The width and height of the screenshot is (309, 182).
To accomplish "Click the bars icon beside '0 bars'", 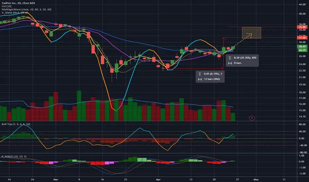I will click(x=230, y=63).
